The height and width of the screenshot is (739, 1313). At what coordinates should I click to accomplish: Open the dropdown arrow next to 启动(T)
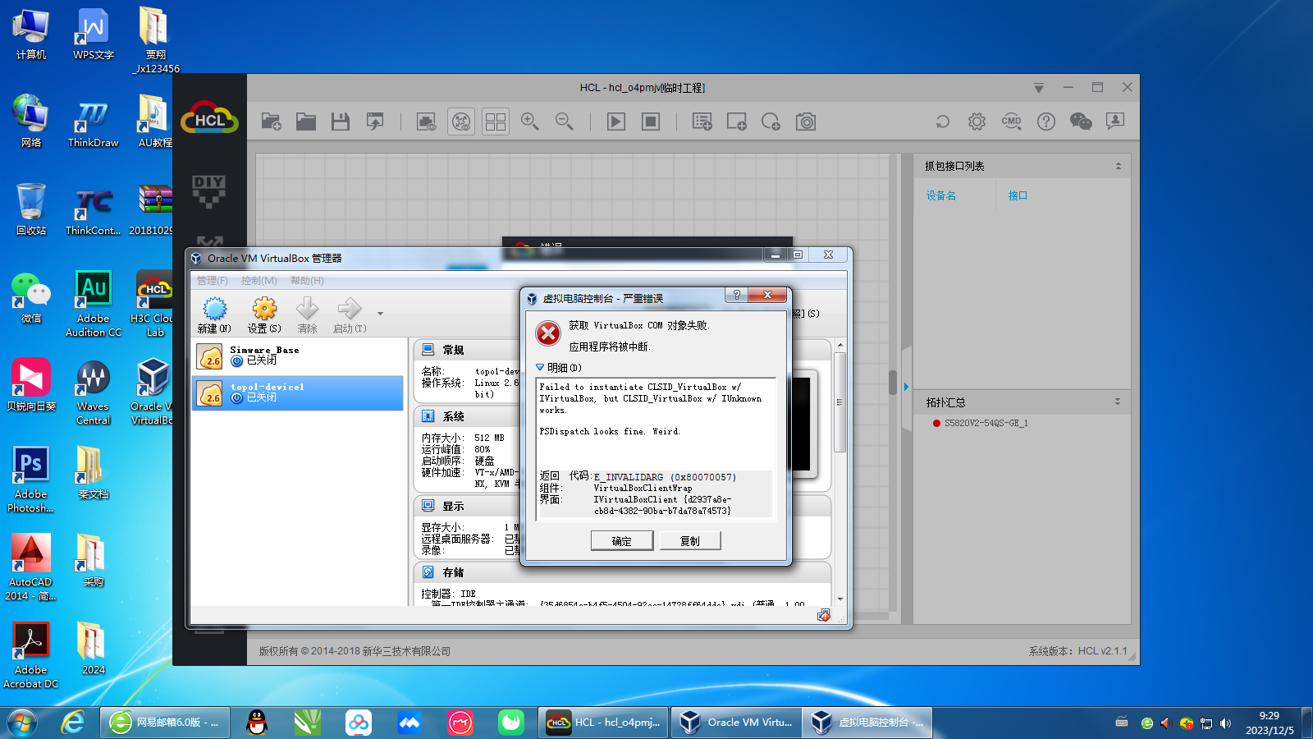pos(380,314)
